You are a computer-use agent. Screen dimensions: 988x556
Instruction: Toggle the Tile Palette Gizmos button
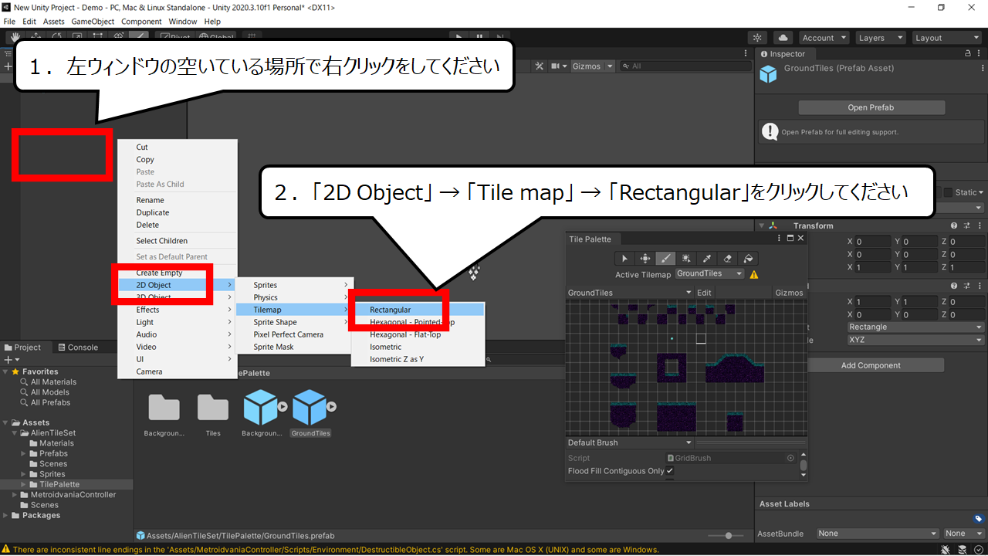point(789,293)
